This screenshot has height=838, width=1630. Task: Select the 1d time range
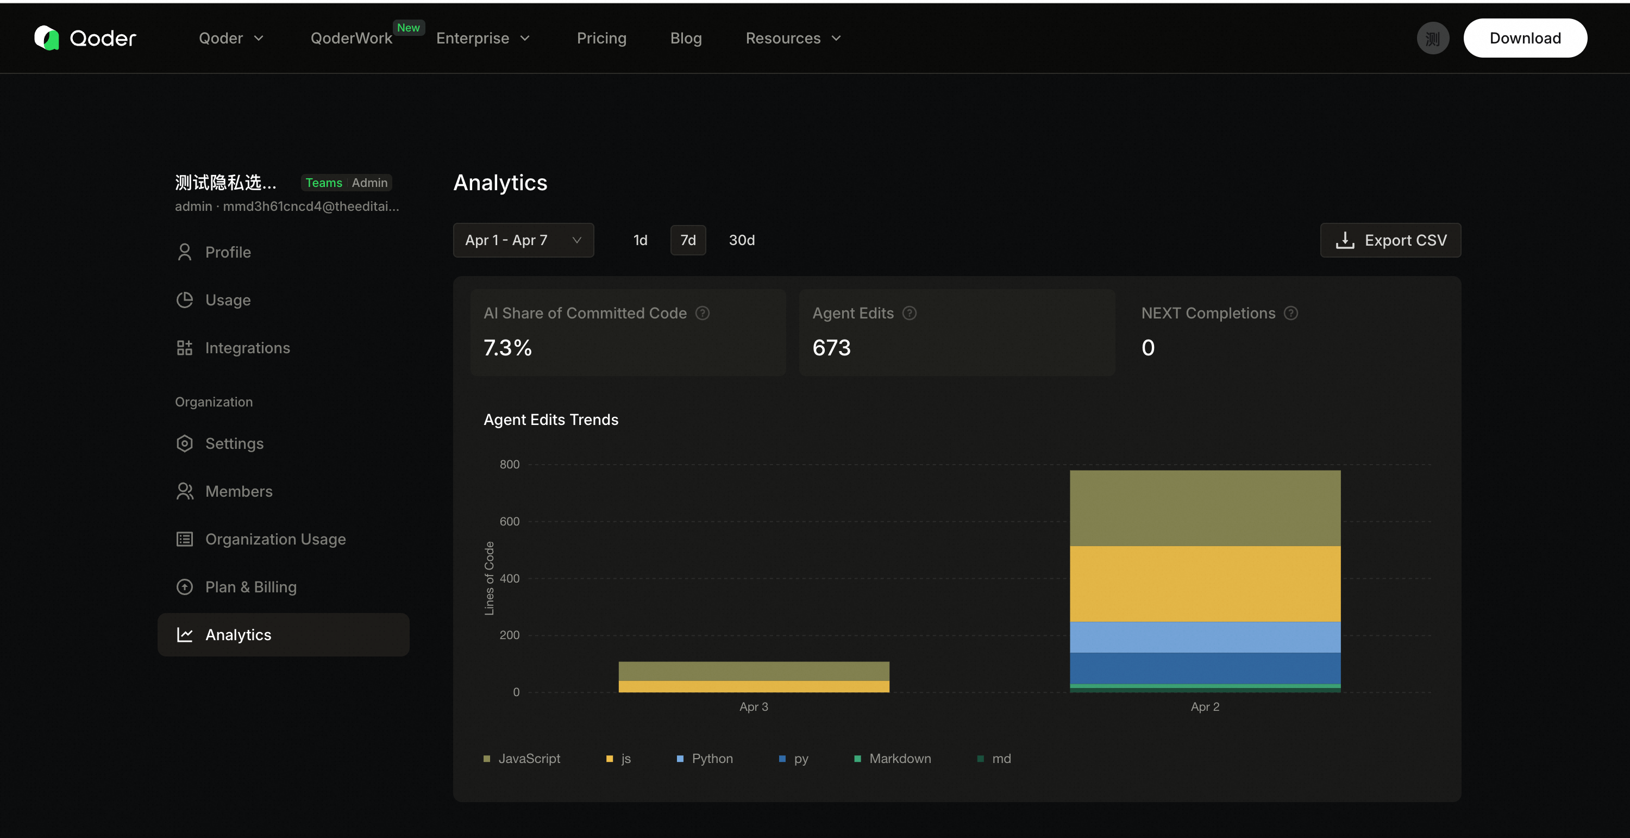pyautogui.click(x=641, y=241)
